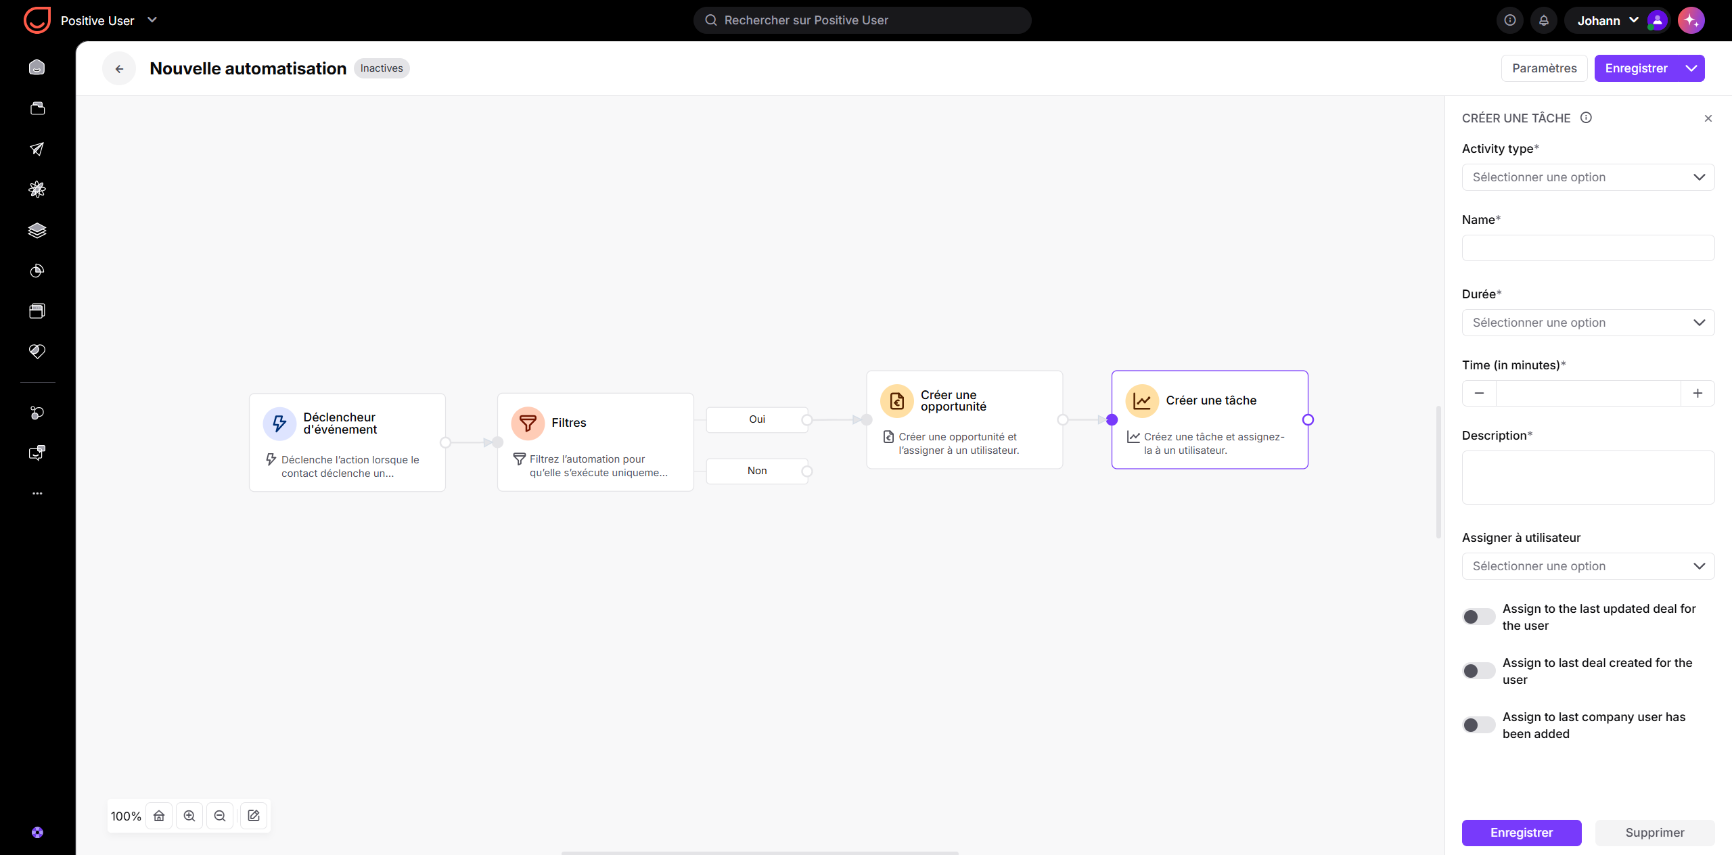This screenshot has width=1732, height=855.
Task: Click the Paramètres button
Action: pos(1544,68)
